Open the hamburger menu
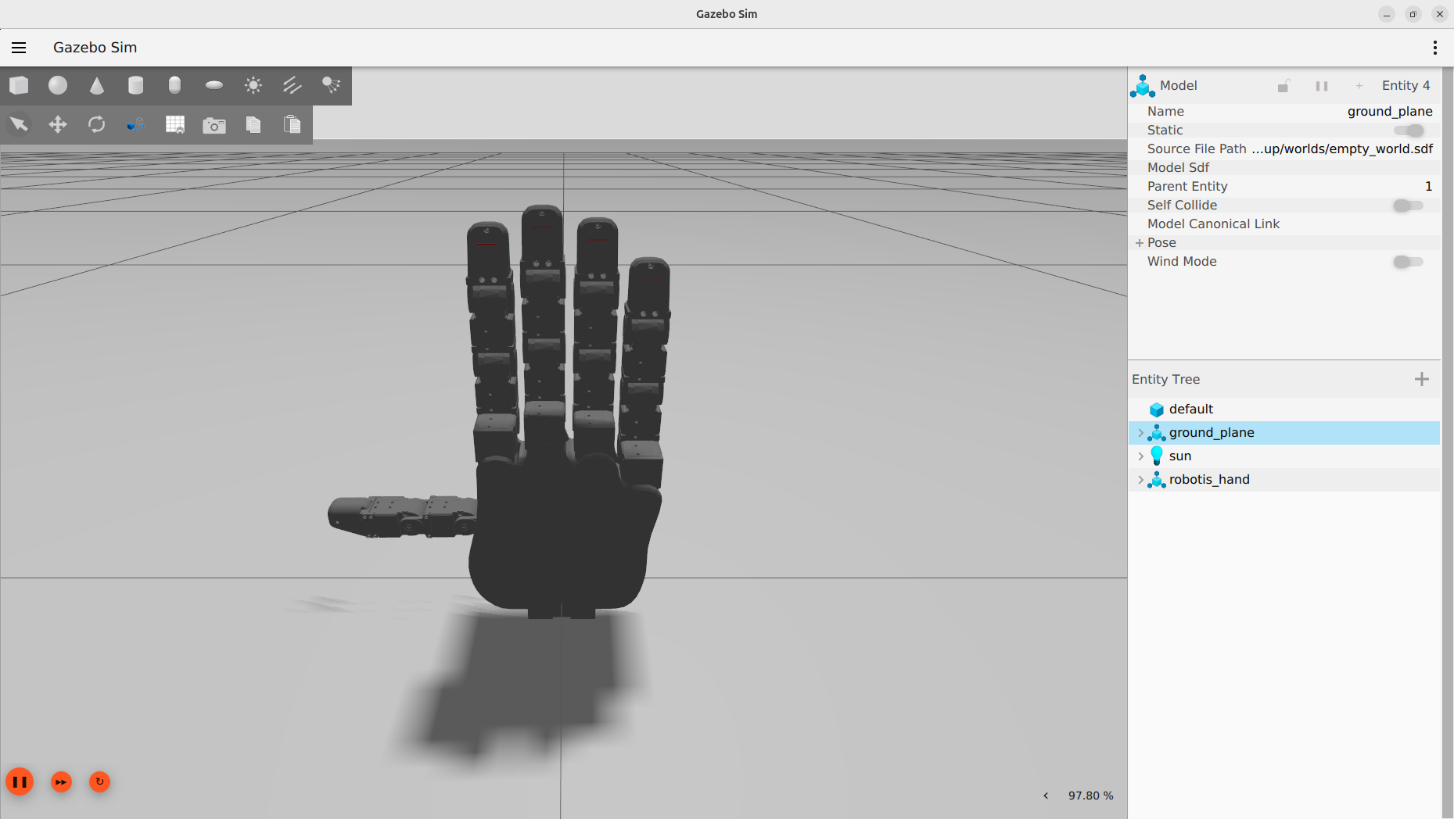 tap(19, 47)
